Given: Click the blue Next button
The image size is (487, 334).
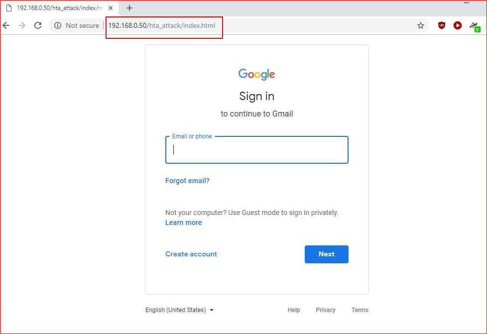Looking at the screenshot, I should click(327, 254).
